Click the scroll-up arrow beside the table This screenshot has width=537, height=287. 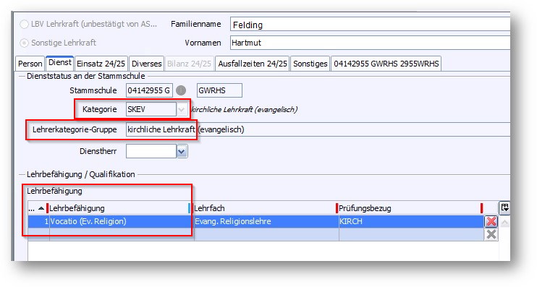(x=504, y=223)
